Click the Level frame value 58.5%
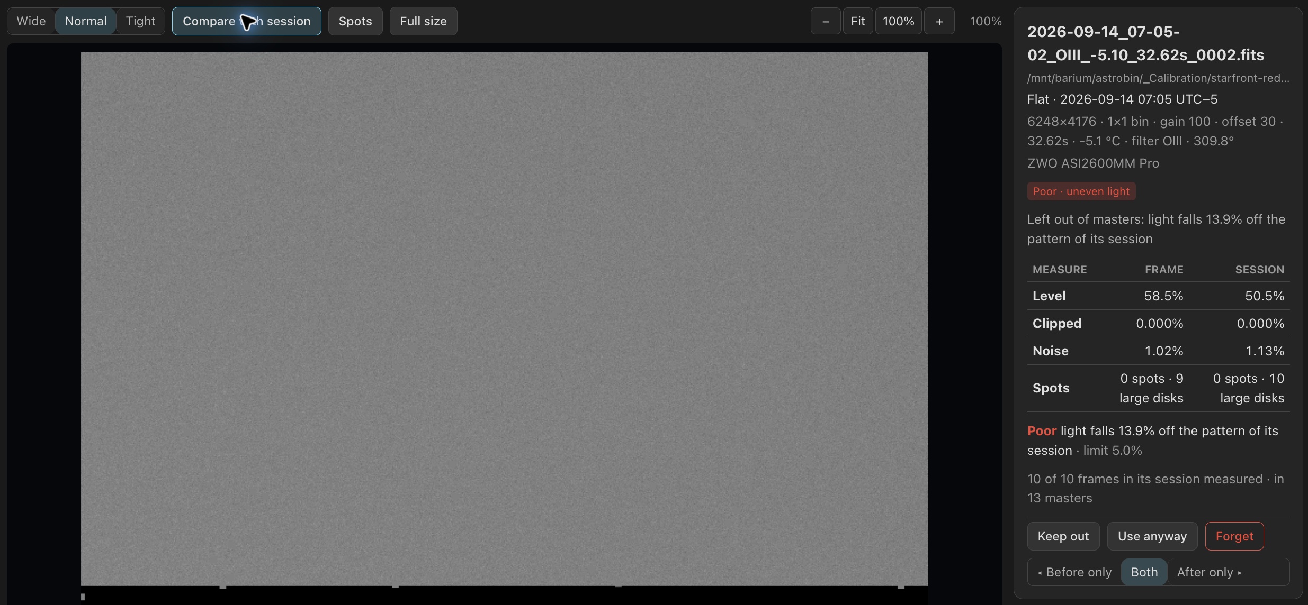The width and height of the screenshot is (1308, 605). (x=1163, y=296)
